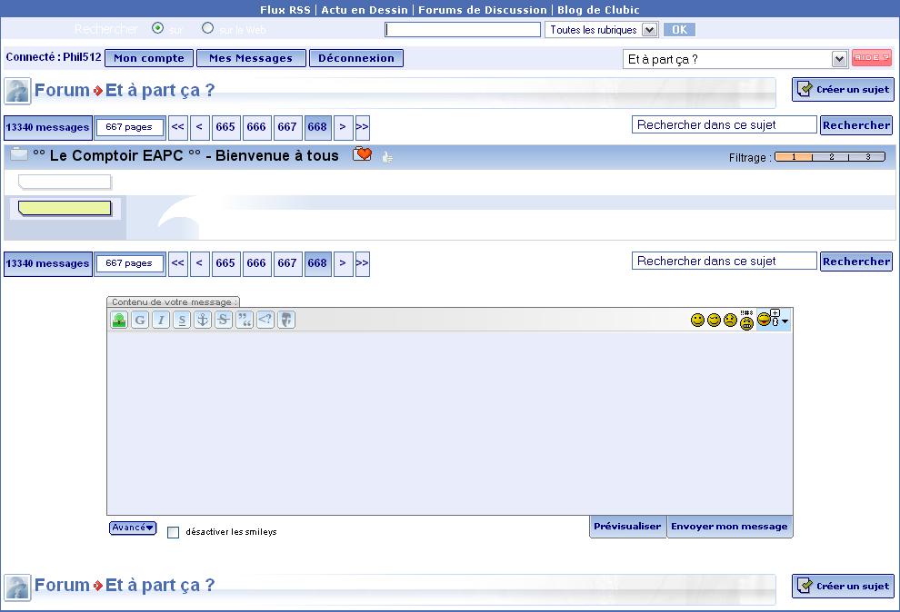Viewport: 900px width, 612px height.
Task: Apply underline formatting in the editor
Action: click(x=182, y=320)
